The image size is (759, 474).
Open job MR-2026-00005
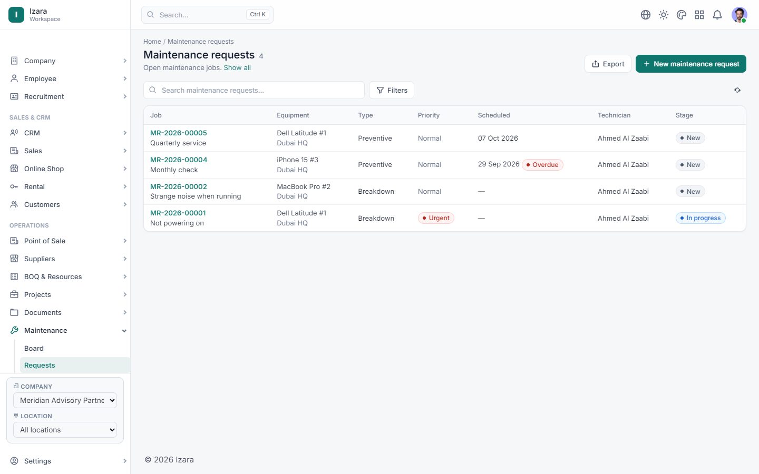click(179, 133)
